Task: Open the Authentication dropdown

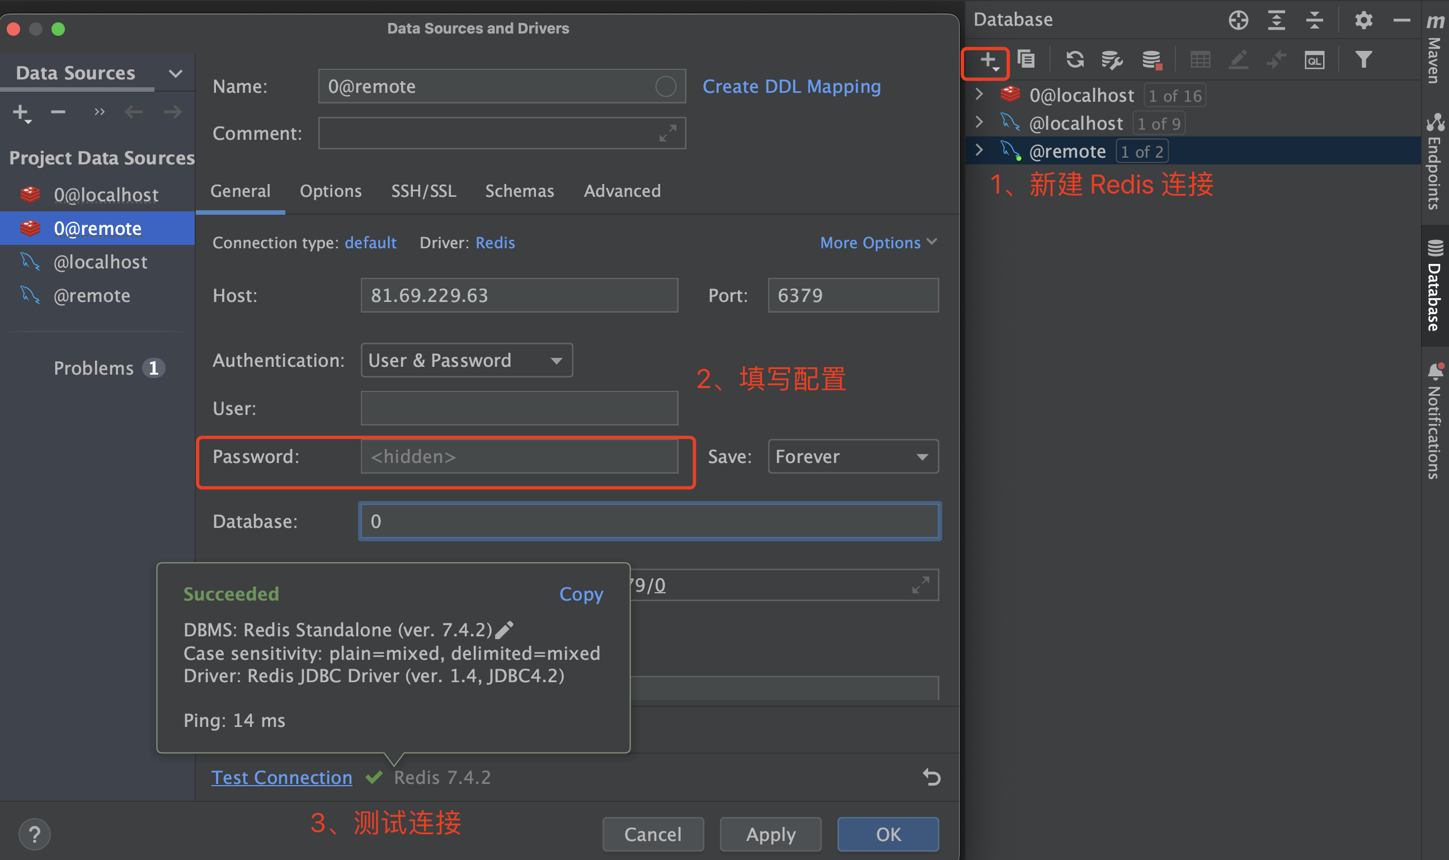Action: pyautogui.click(x=466, y=361)
